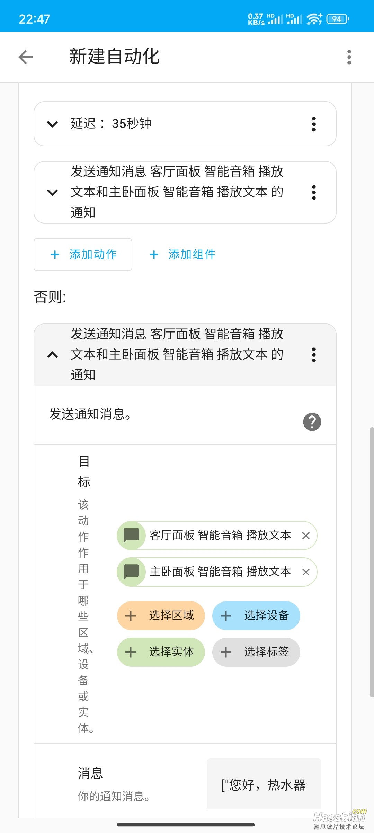The image size is (374, 833).
Task: Open three-dot menu of collapsed notification action
Action: [314, 192]
